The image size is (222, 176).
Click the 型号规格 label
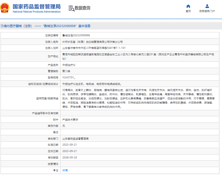53,78
